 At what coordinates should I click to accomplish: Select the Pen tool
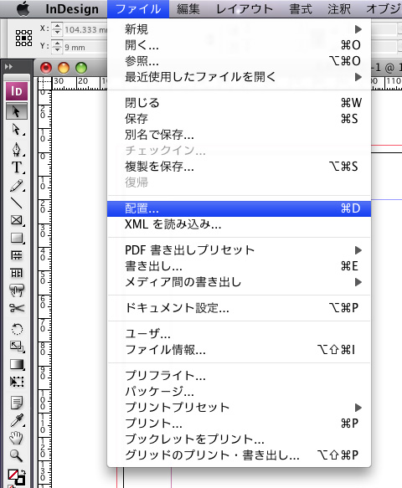coord(17,149)
